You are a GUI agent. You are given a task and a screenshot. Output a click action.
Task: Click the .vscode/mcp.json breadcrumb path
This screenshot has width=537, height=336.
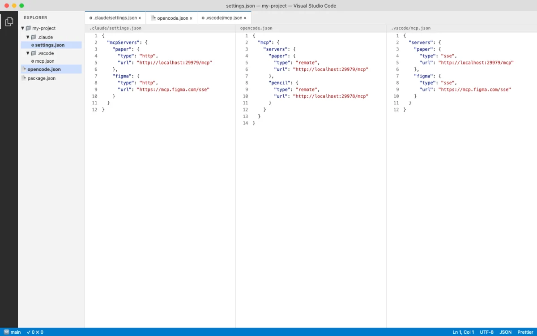[411, 28]
